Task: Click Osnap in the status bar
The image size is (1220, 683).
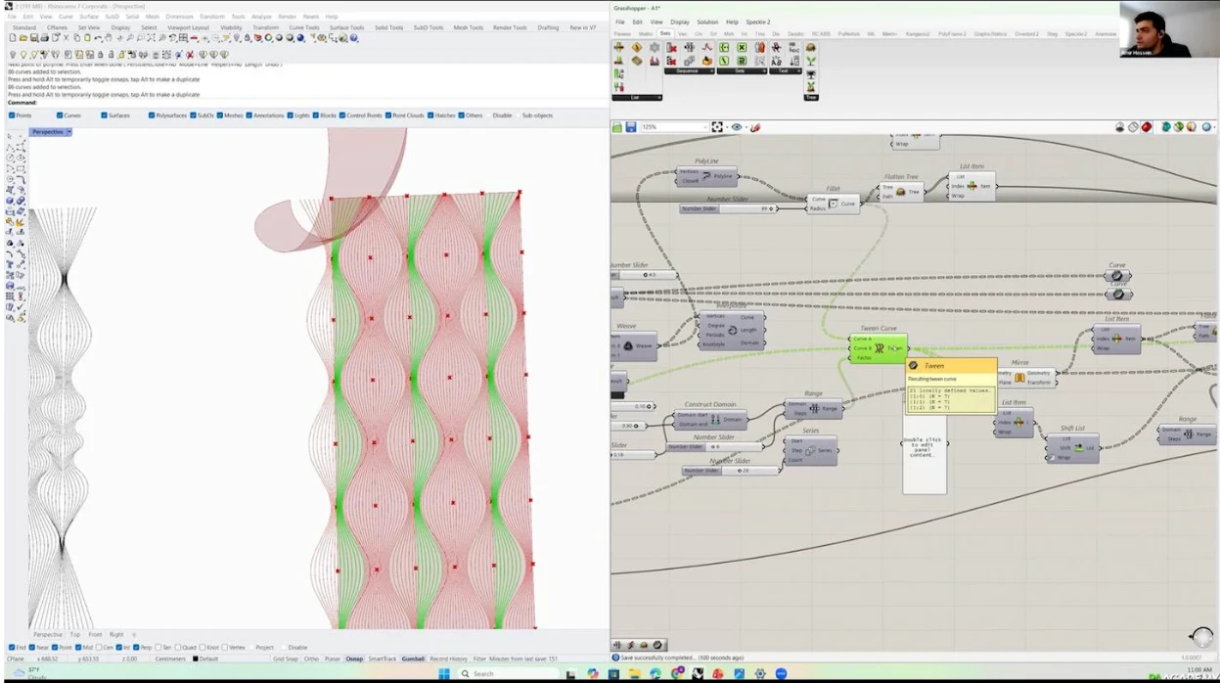Action: [354, 659]
